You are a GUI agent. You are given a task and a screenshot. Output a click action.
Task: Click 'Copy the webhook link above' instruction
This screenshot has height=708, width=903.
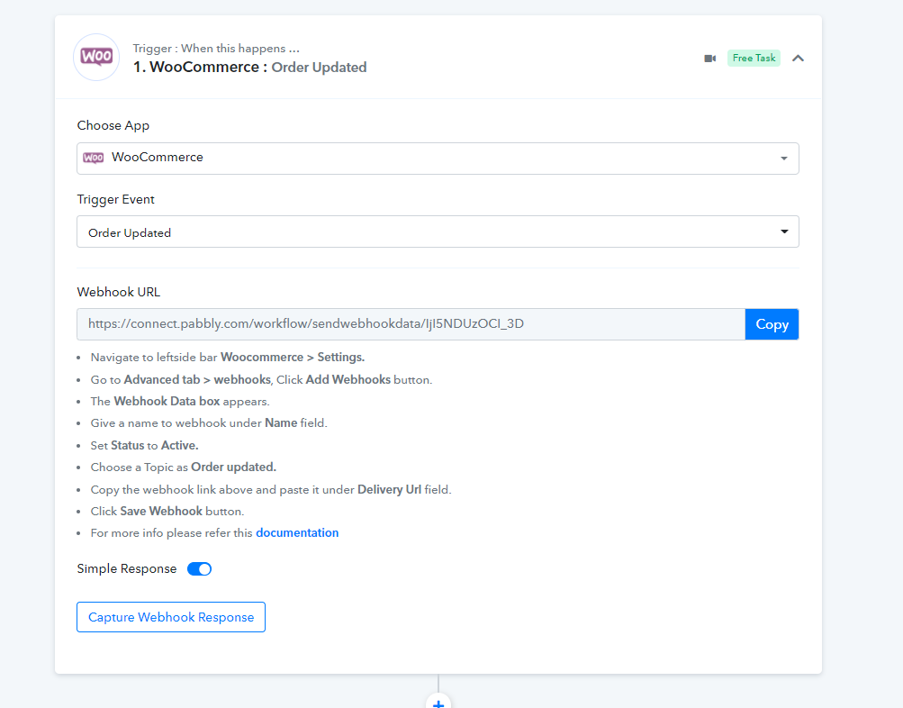coord(271,490)
